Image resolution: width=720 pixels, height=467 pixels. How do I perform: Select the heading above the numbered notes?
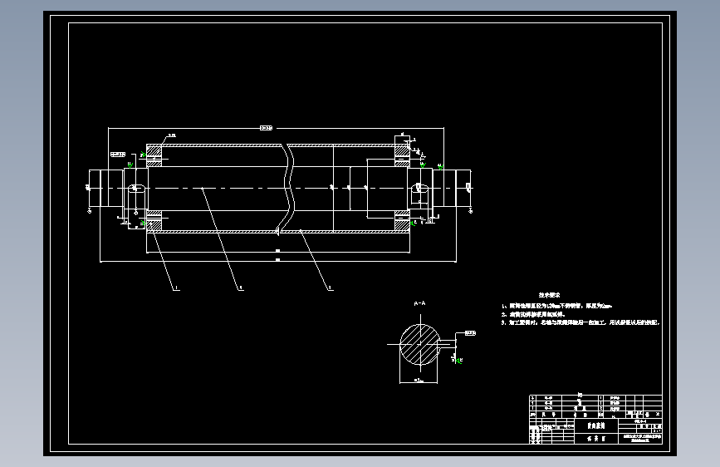click(549, 295)
